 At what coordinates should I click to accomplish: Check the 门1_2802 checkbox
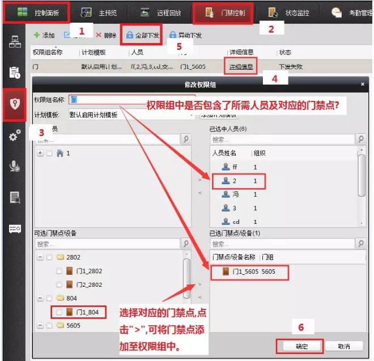(x=59, y=271)
